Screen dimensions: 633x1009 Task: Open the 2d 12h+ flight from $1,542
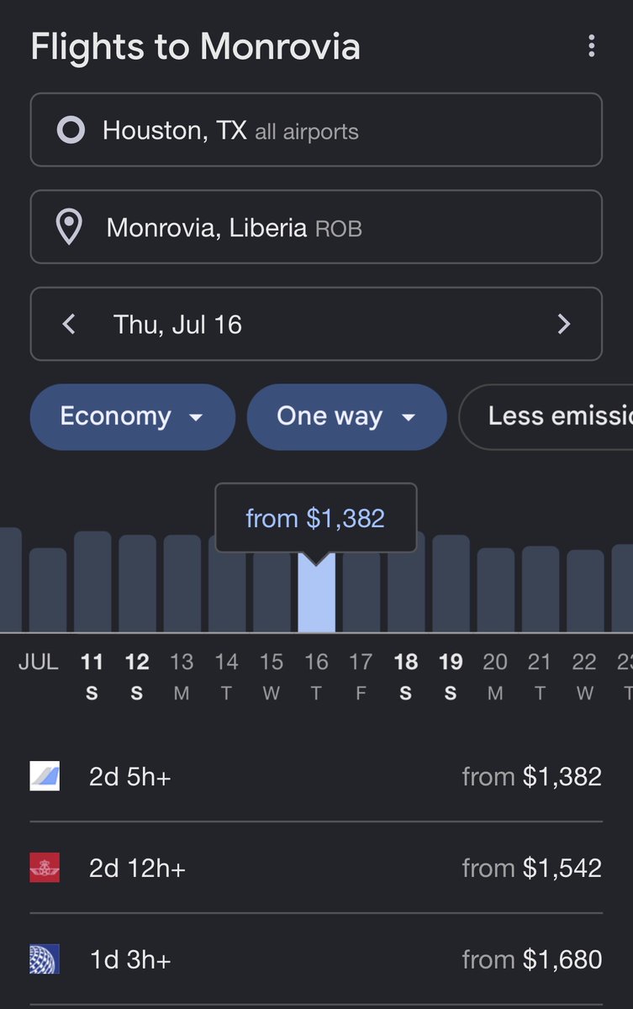tap(316, 868)
